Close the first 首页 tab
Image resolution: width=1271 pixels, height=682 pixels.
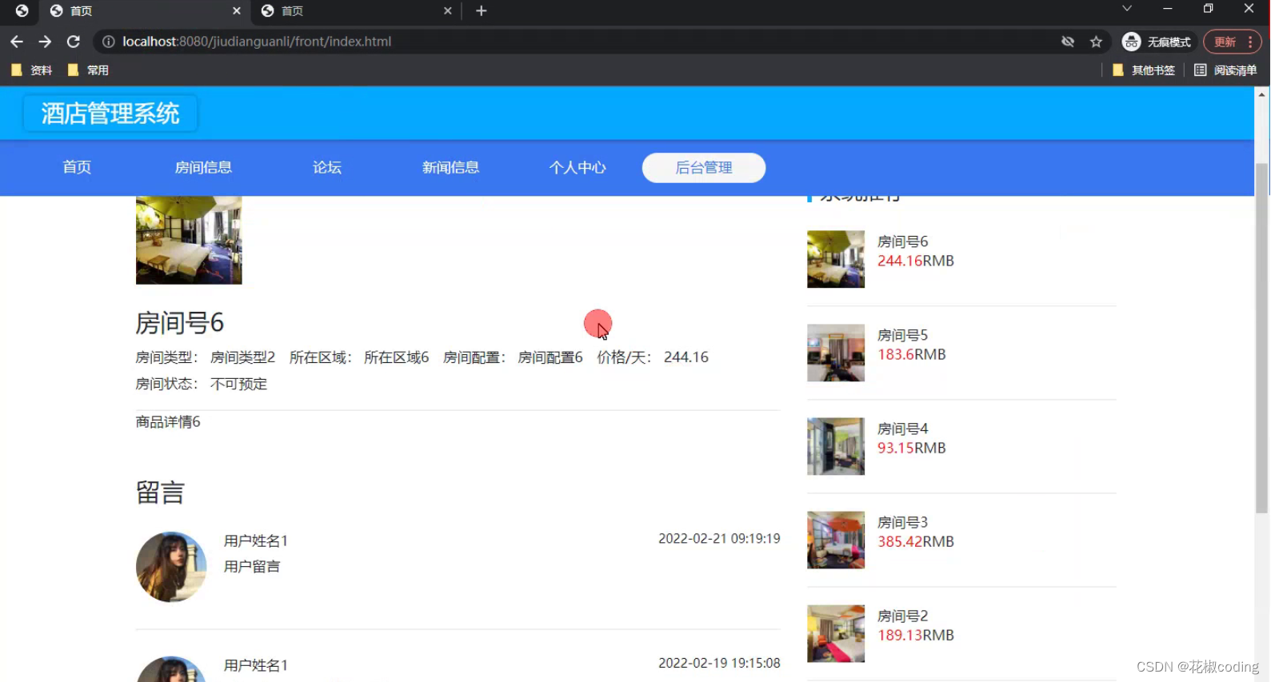[237, 10]
